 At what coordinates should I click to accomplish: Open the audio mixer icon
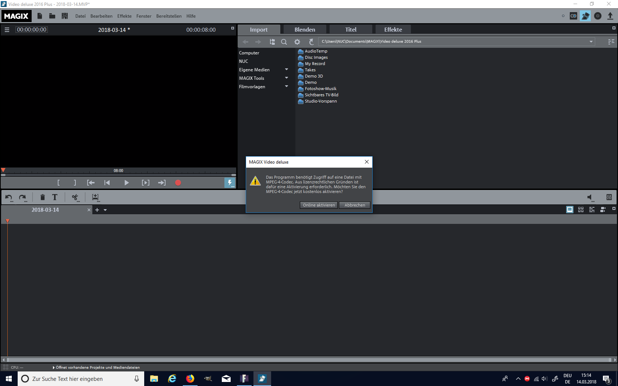point(609,197)
